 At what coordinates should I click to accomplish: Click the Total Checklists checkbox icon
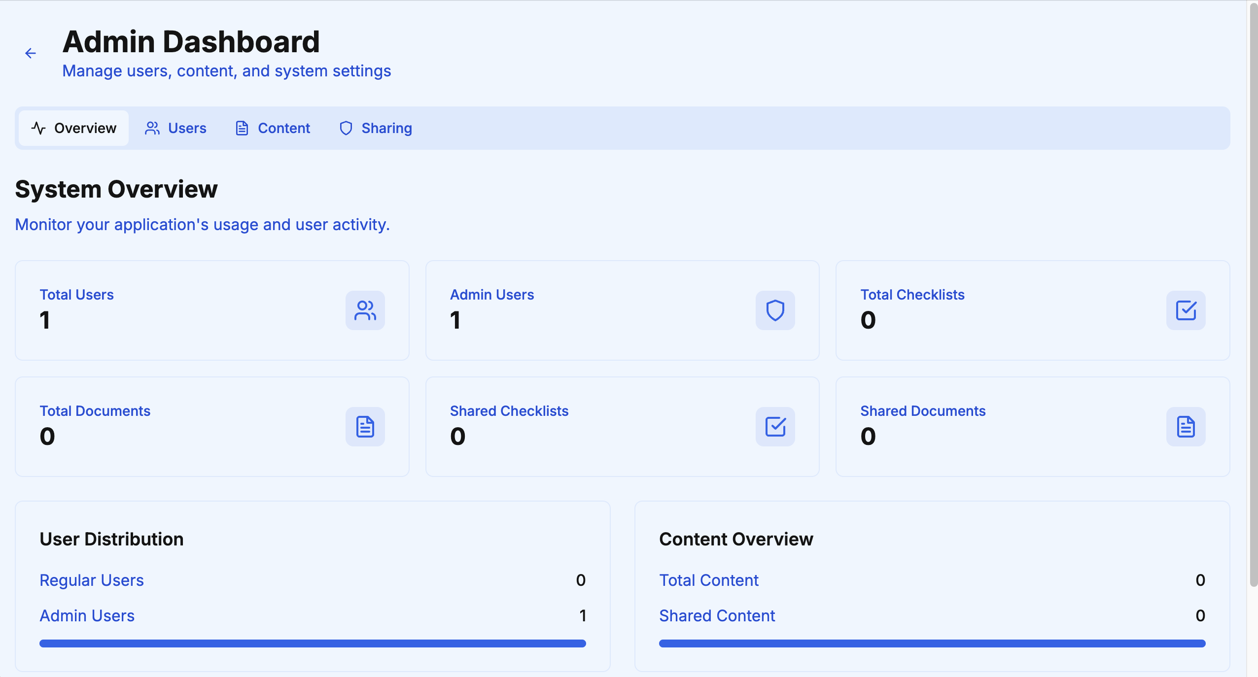[x=1186, y=310]
